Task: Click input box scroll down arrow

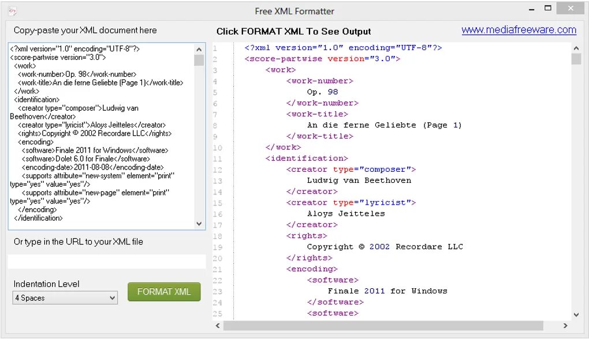Action: click(199, 224)
